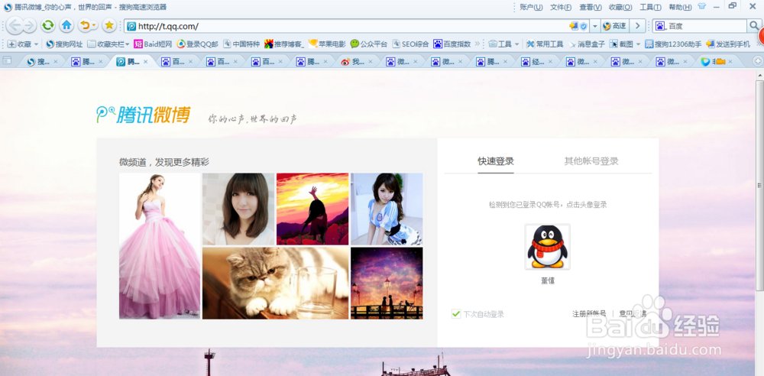Open 登录QQ邮 bookmark
764x376 pixels.
point(197,44)
